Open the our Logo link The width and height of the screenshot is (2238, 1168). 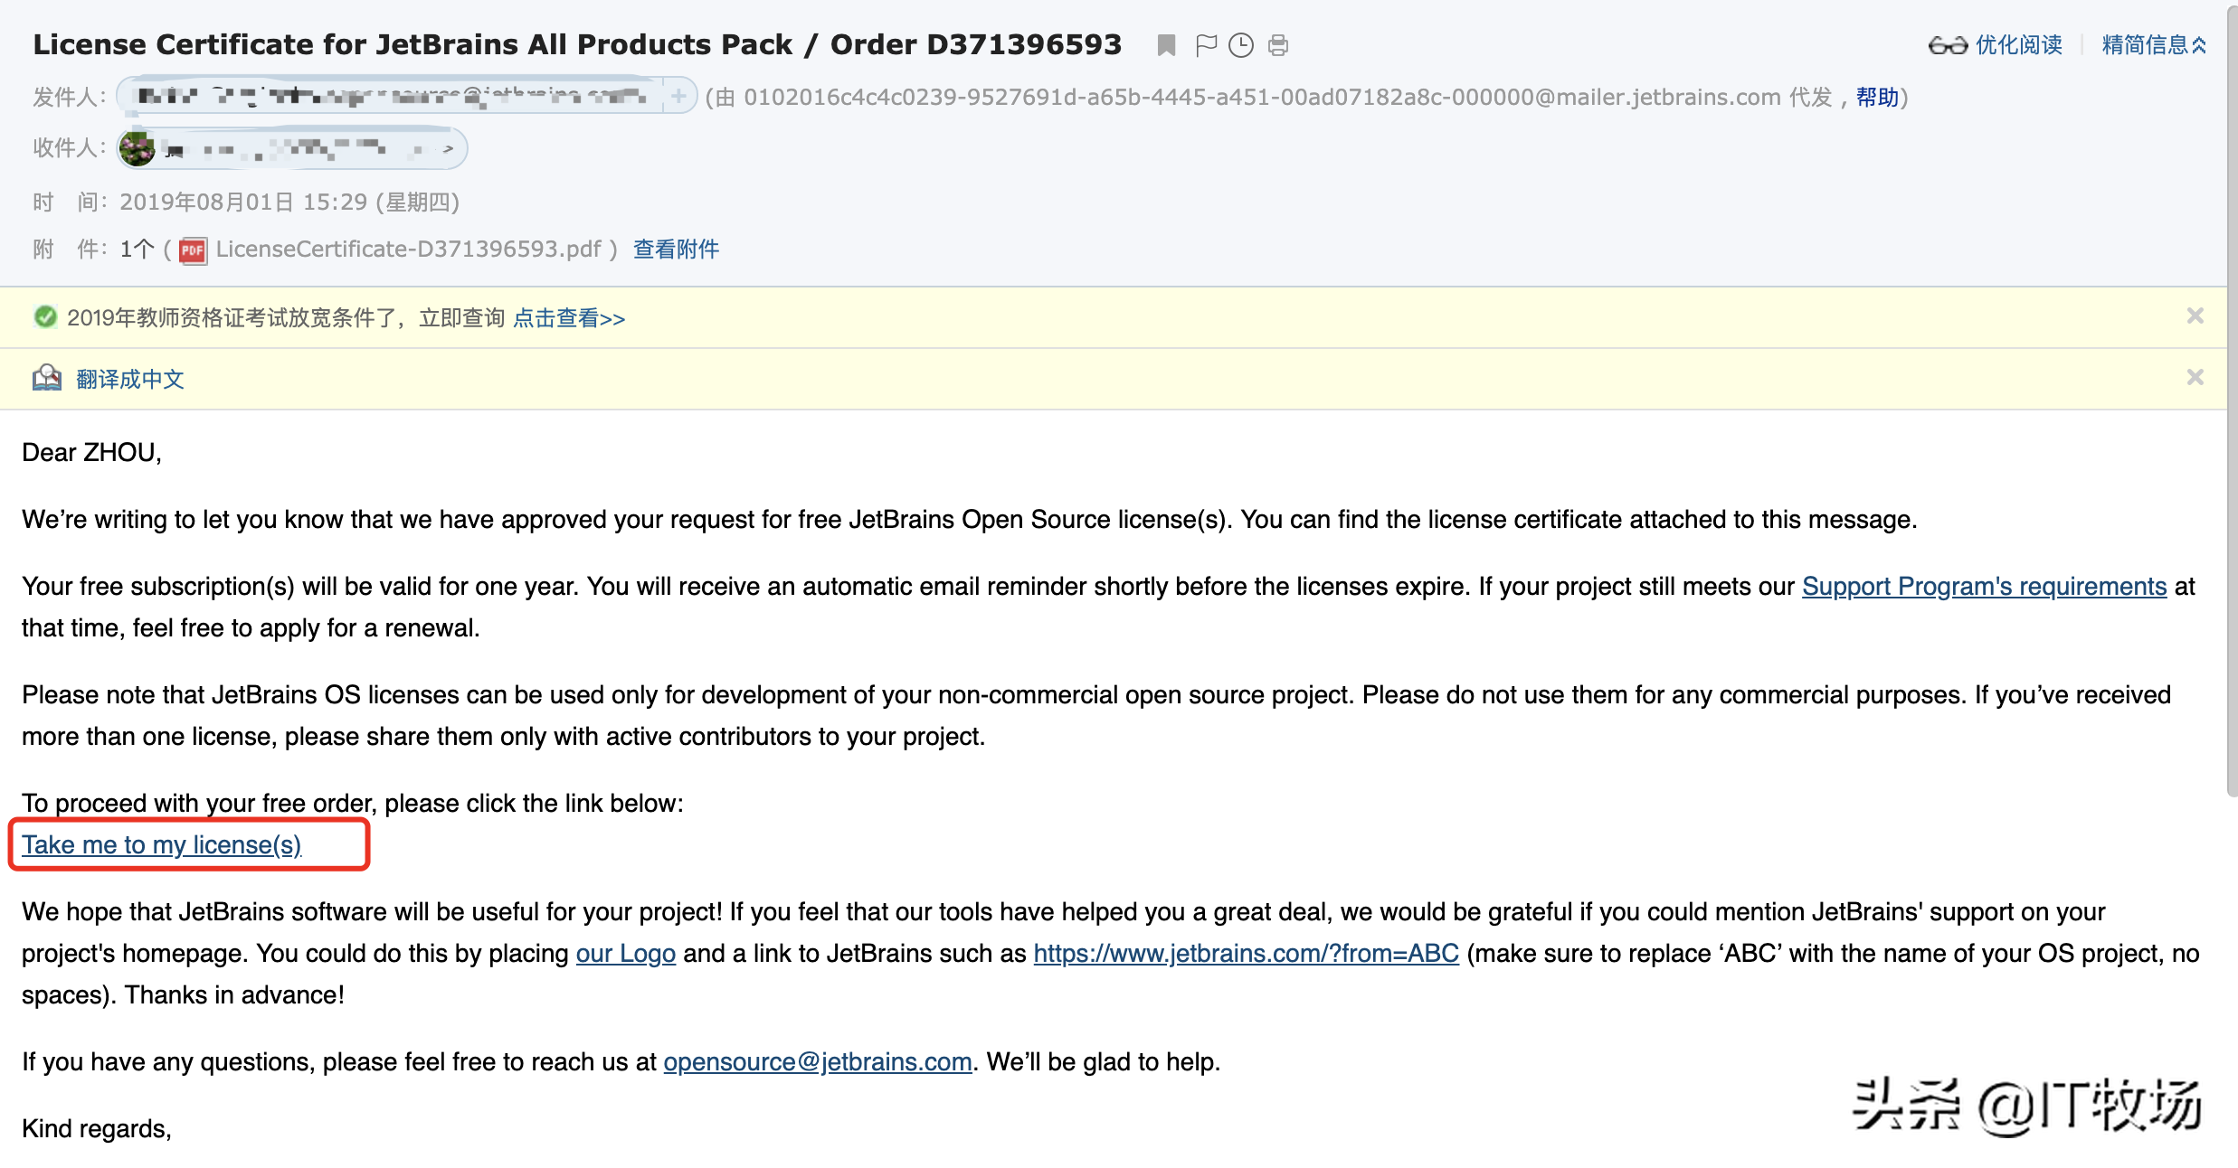(x=626, y=954)
